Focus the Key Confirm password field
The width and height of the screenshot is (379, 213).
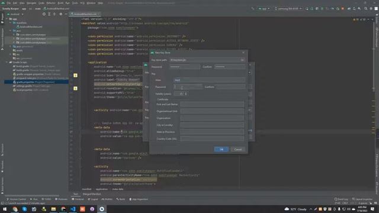click(230, 87)
